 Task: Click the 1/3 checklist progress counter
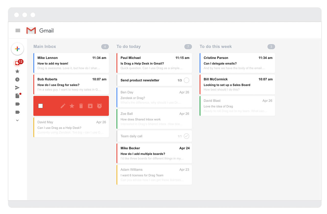point(180,80)
